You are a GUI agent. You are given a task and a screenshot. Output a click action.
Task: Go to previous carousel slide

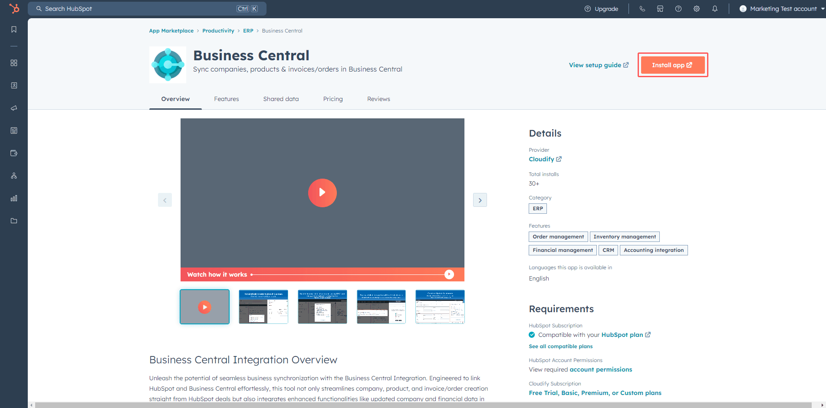coord(165,200)
